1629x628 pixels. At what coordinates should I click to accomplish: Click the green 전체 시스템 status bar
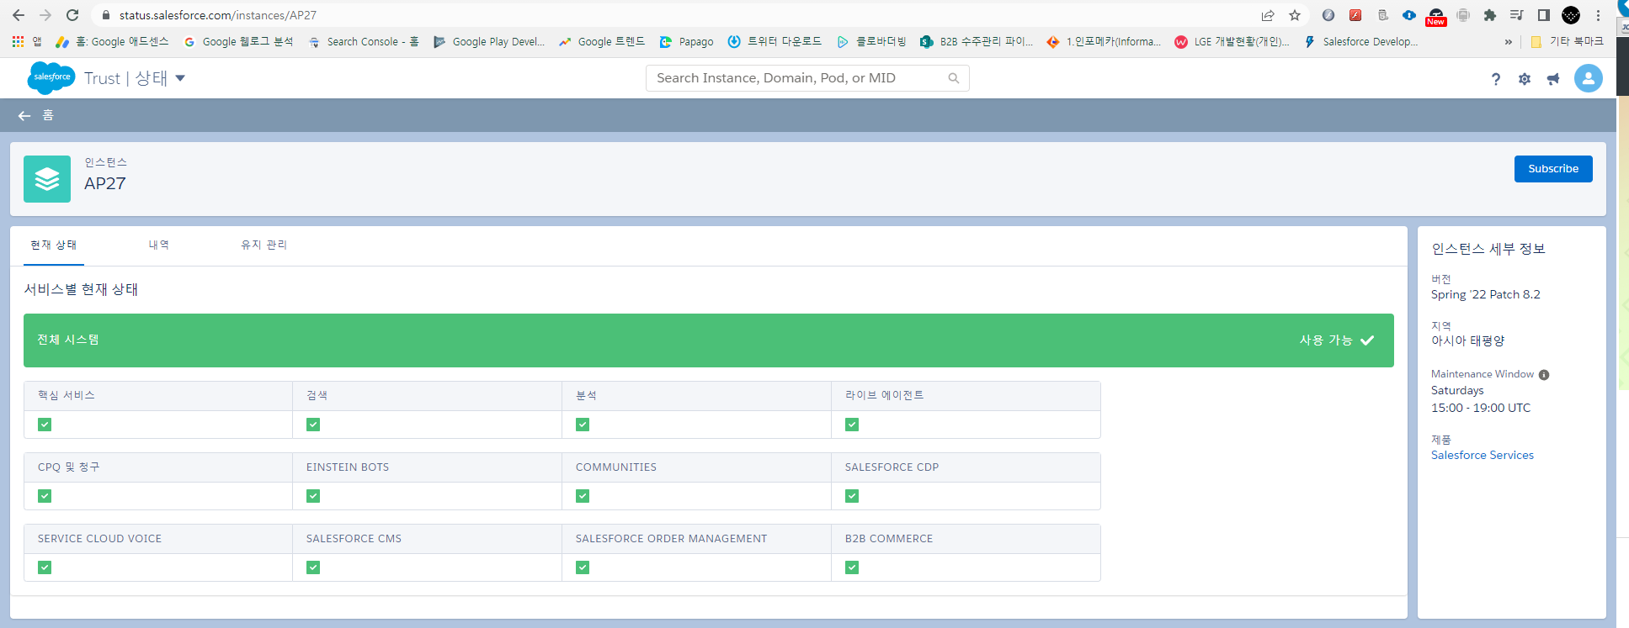[x=709, y=340]
